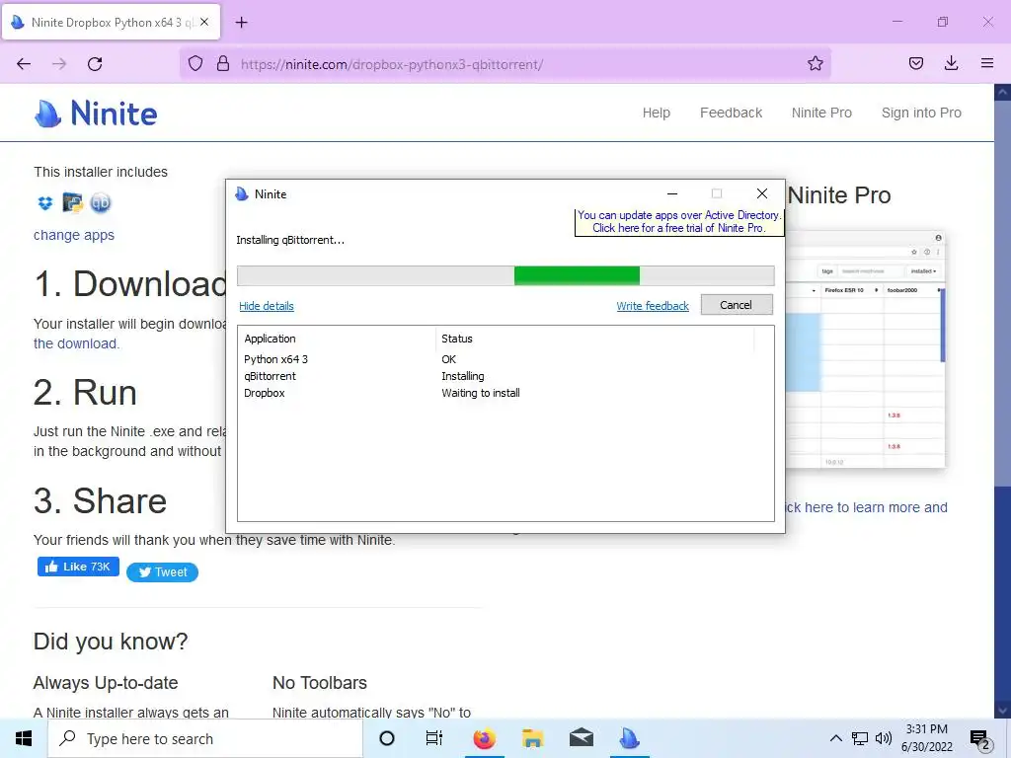This screenshot has height=758, width=1011.
Task: Click the change apps link
Action: coord(73,235)
